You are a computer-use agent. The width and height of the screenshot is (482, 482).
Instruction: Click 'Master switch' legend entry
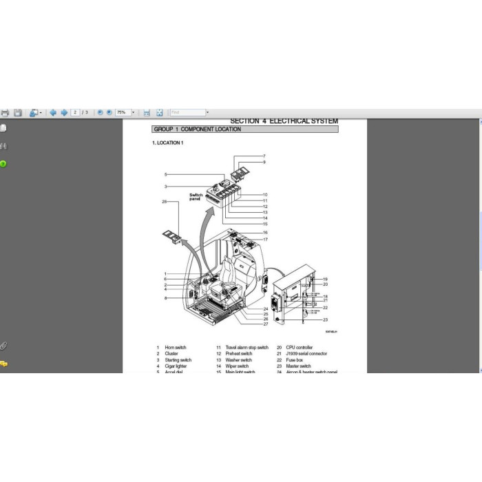[x=298, y=366]
